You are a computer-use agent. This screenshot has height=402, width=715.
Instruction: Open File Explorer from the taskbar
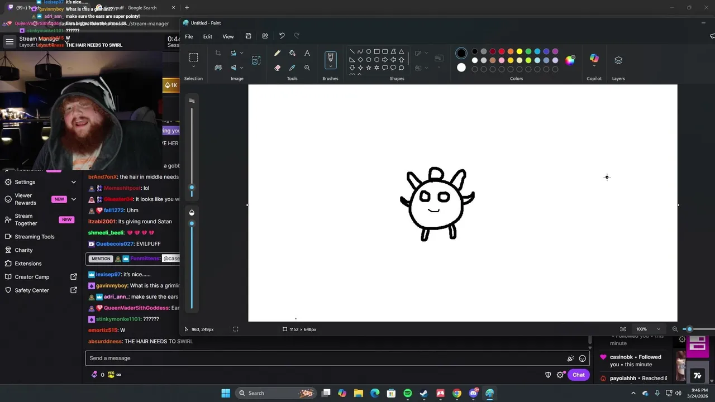point(359,393)
